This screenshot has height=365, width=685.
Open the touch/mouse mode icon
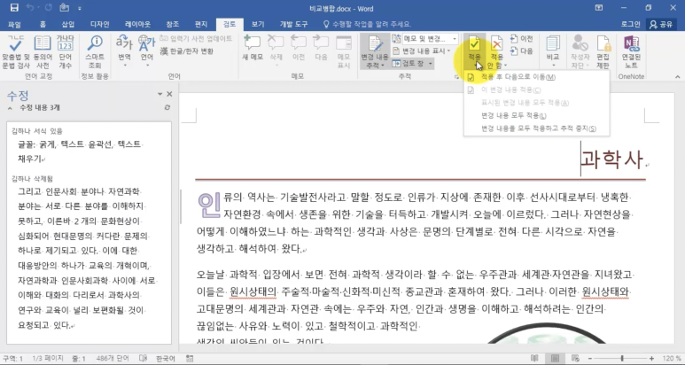point(64,7)
